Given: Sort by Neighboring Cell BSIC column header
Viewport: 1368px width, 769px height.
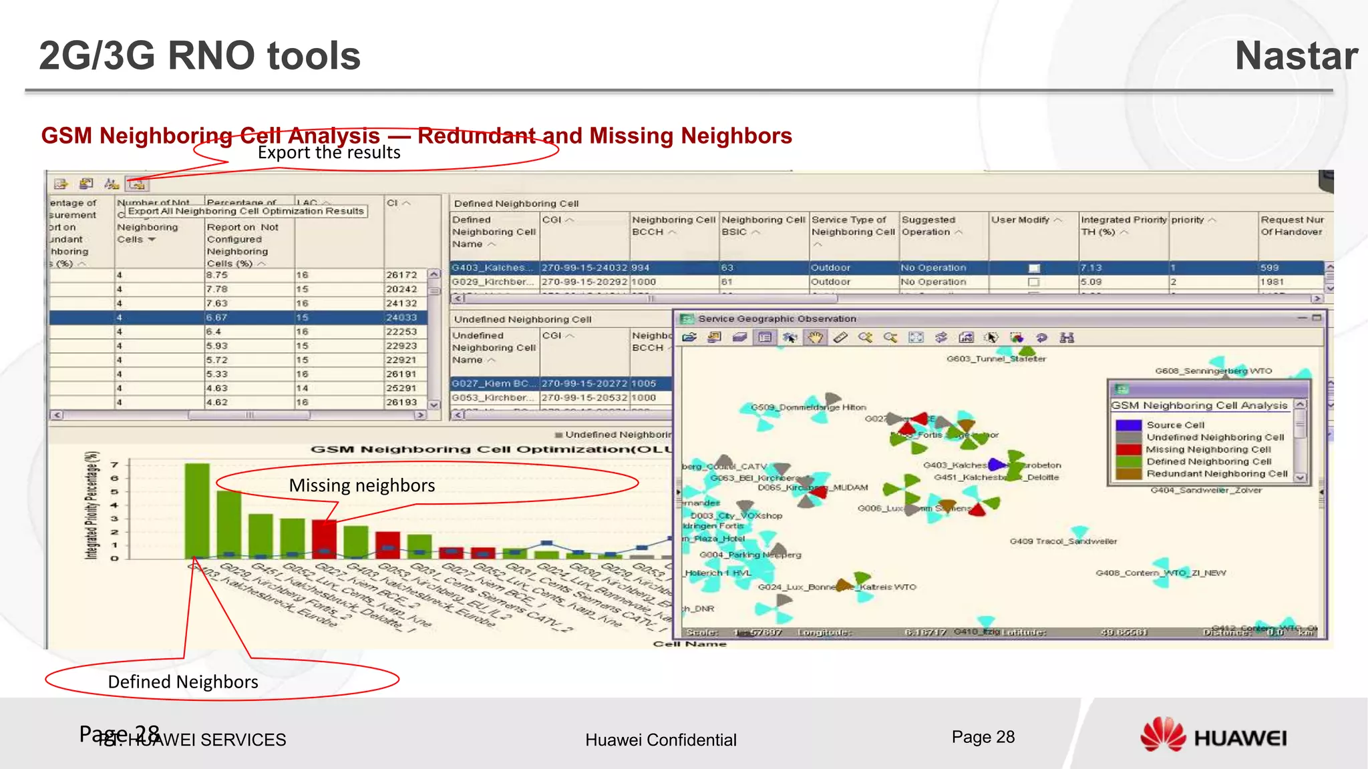Looking at the screenshot, I should pos(763,226).
